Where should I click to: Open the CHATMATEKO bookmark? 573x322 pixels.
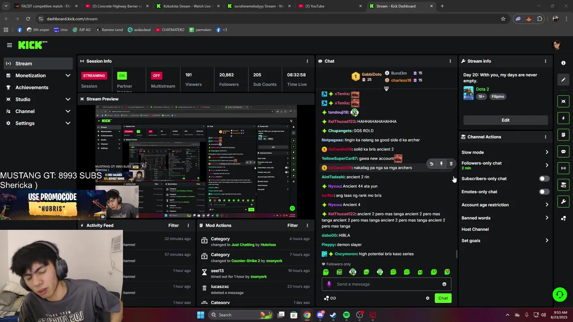coord(170,30)
